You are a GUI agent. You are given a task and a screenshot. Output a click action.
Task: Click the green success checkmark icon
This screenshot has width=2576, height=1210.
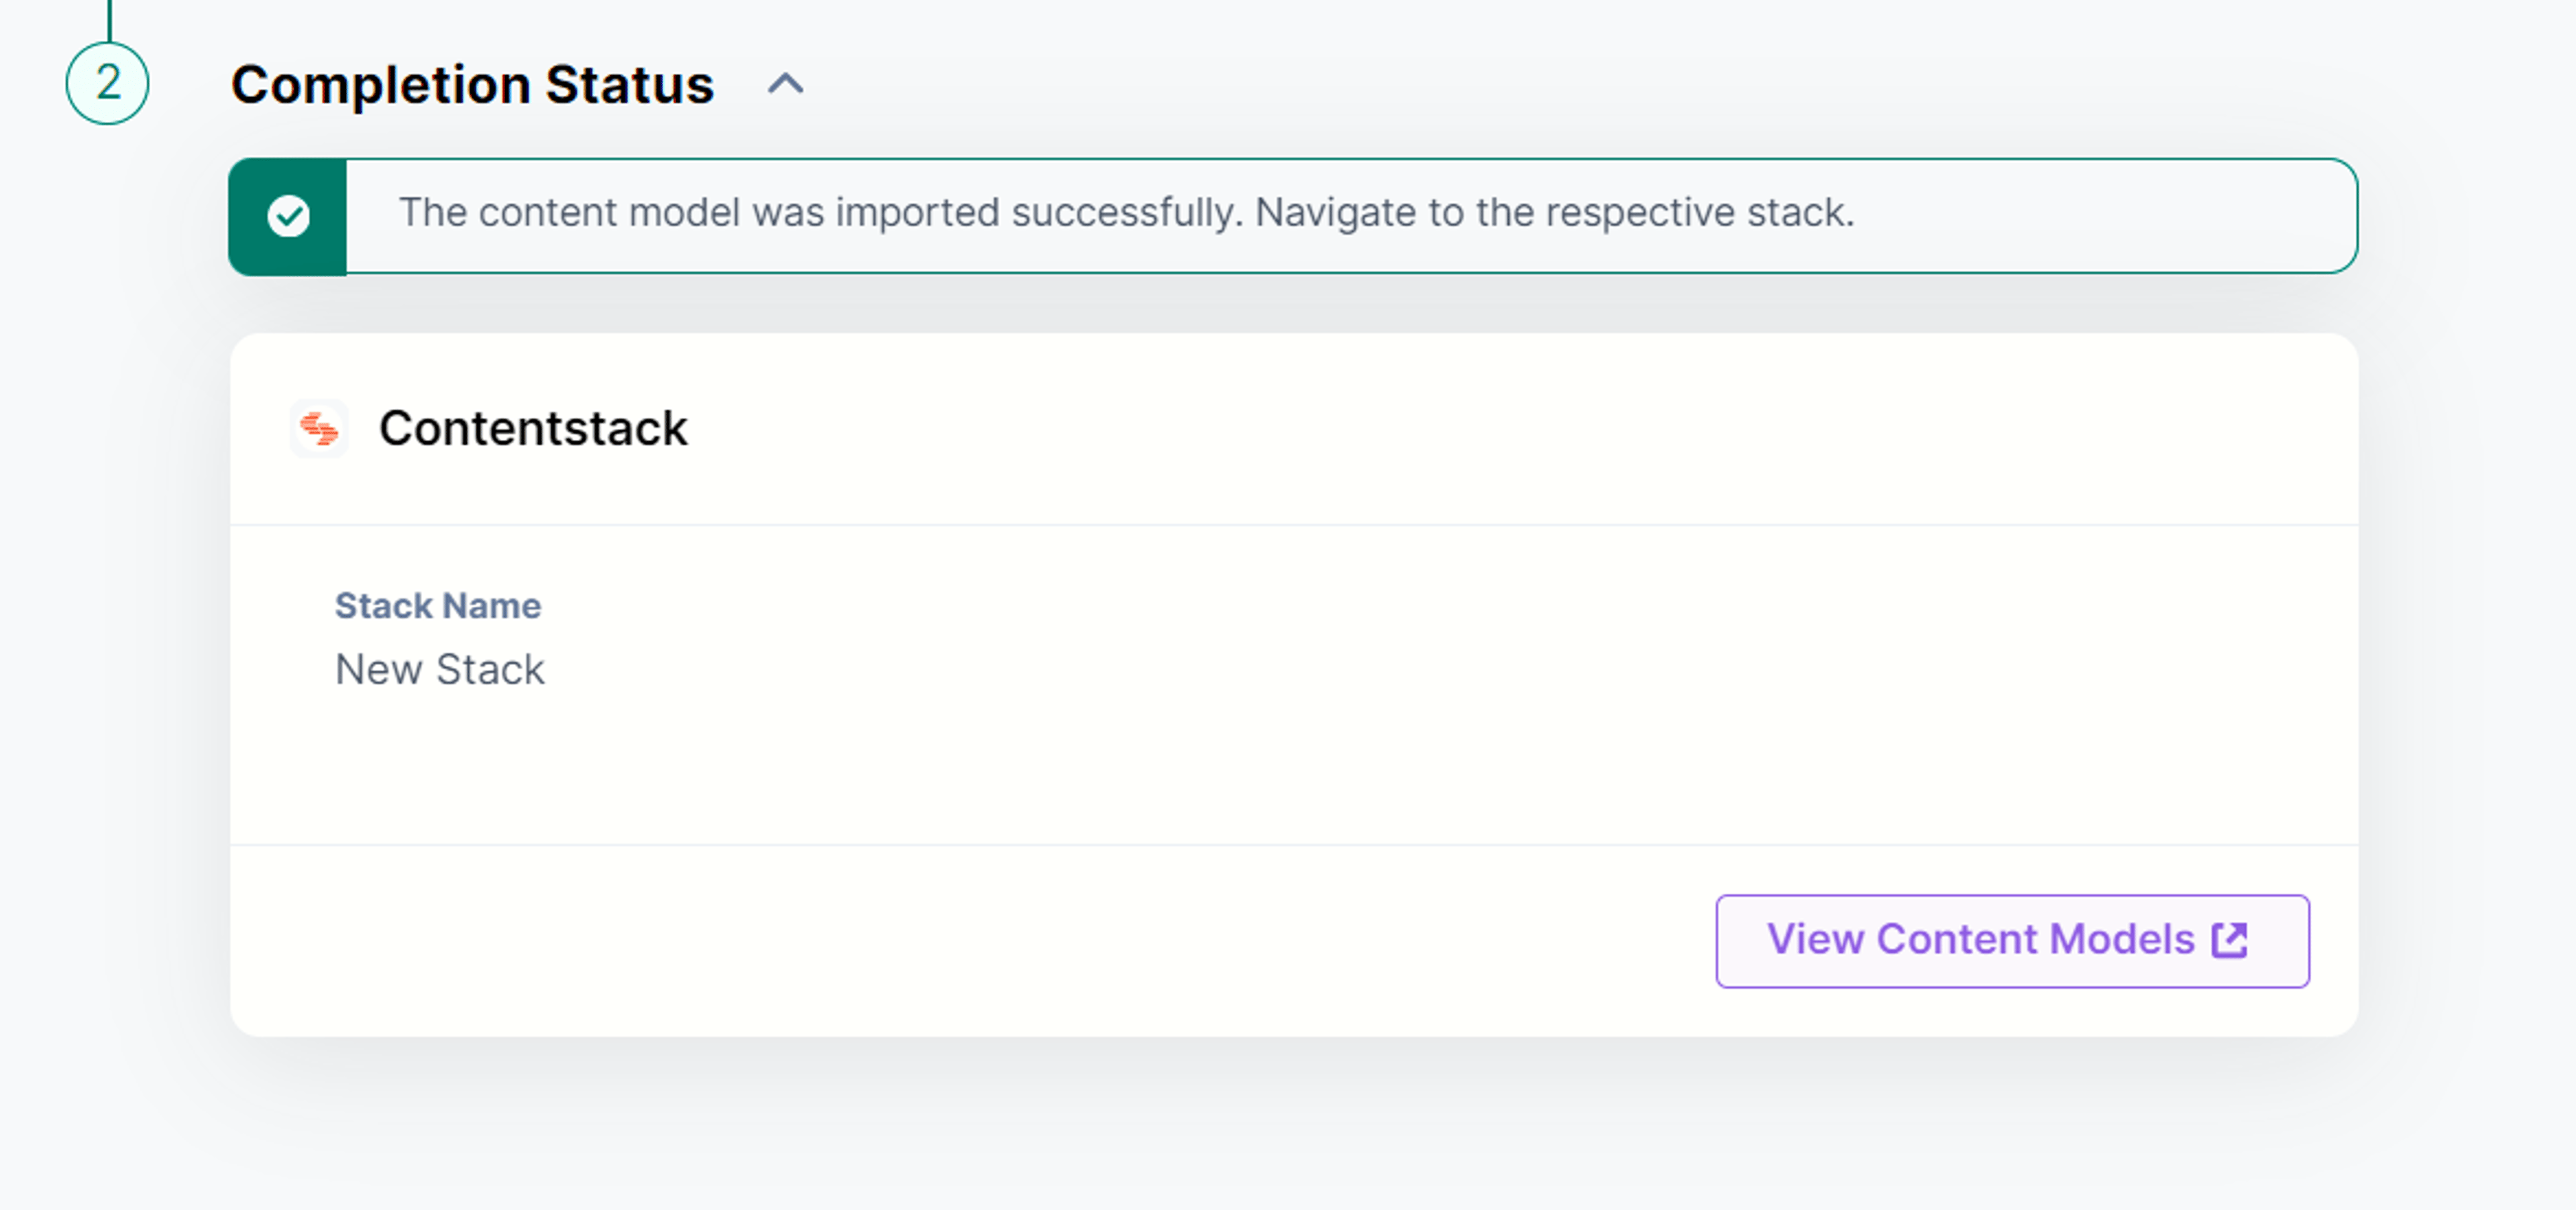[288, 216]
